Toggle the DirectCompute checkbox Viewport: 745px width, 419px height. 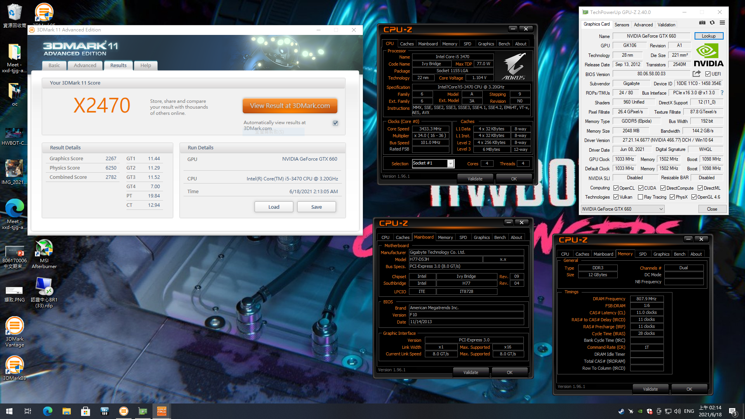[663, 188]
